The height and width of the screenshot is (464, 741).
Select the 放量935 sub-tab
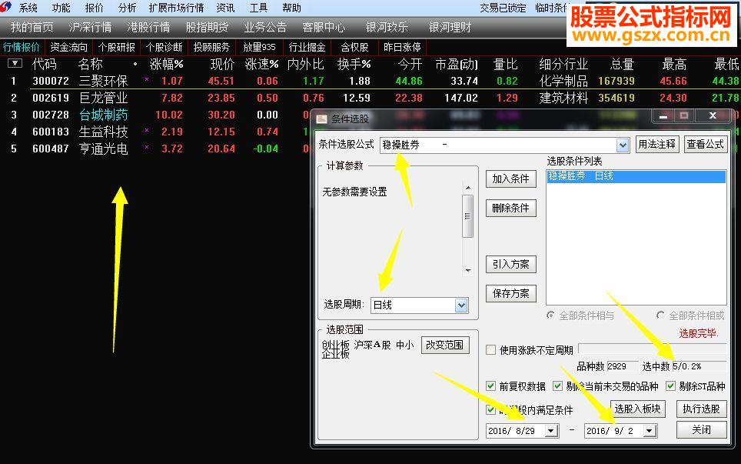tap(259, 47)
